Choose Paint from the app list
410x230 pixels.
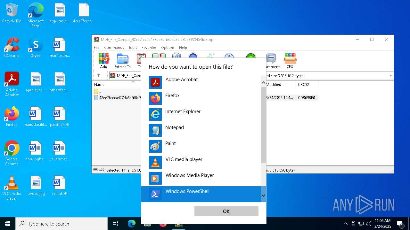tap(201, 146)
